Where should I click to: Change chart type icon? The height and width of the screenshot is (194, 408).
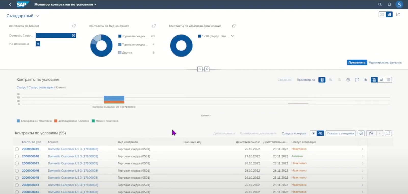365,80
